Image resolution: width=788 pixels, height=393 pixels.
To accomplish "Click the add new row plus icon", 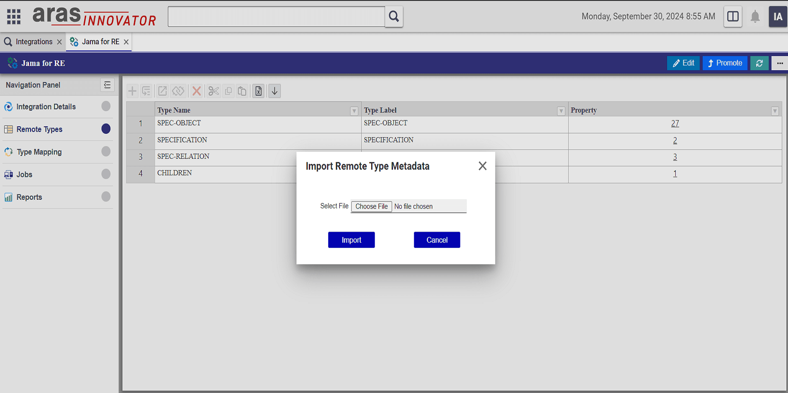I will [132, 91].
